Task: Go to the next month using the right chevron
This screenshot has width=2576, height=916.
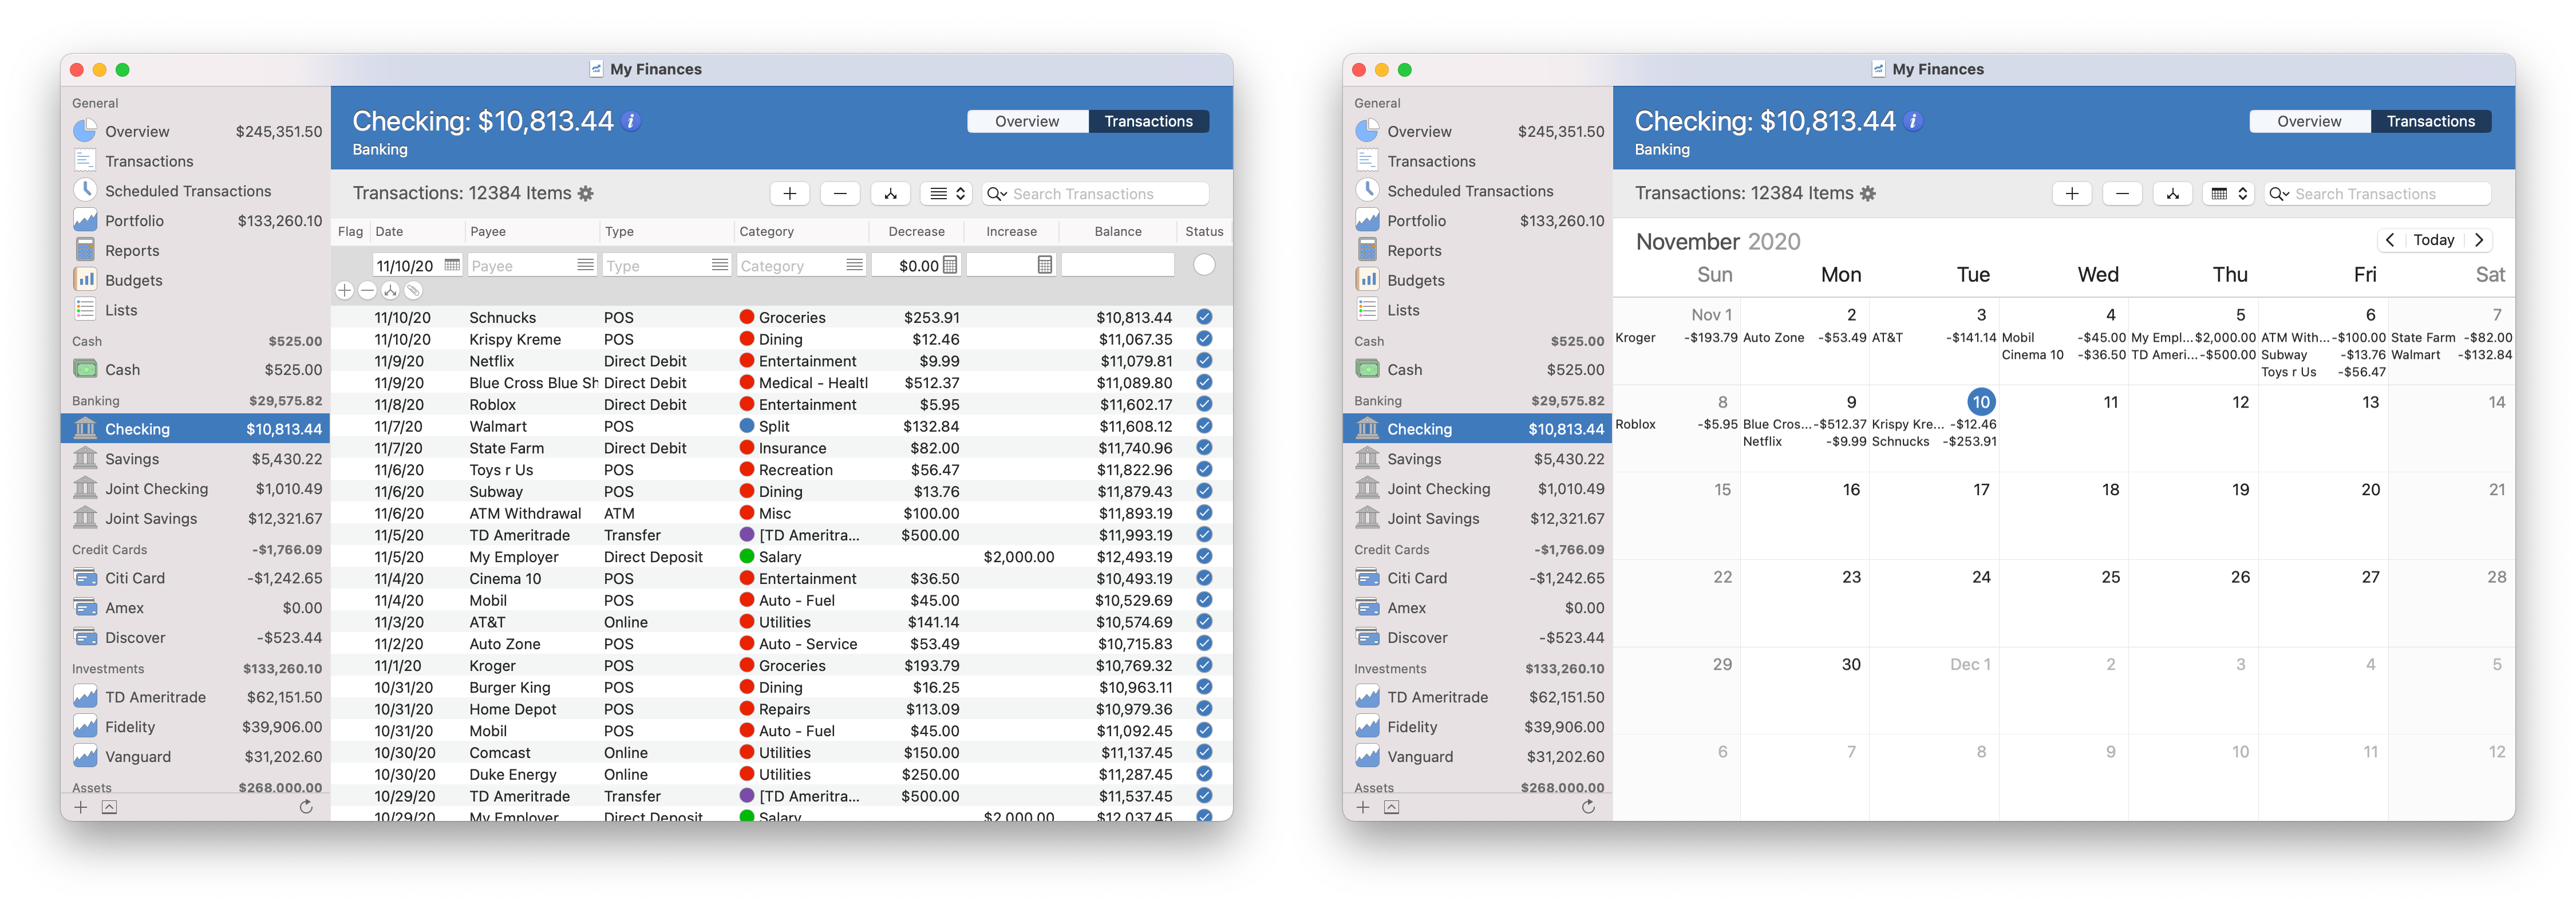Action: click(x=2479, y=240)
